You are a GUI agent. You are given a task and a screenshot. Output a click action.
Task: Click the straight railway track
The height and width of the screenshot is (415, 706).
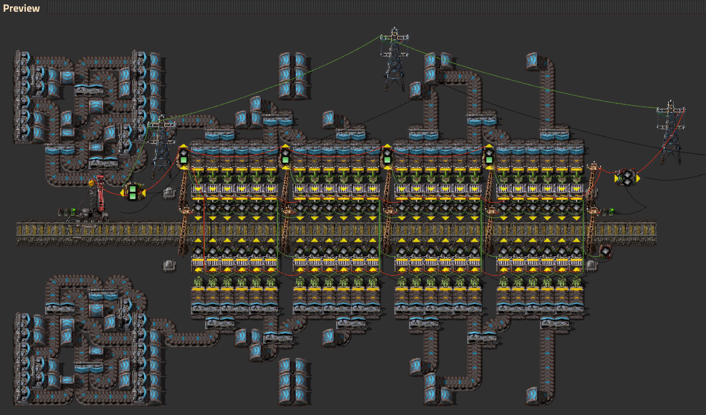click(x=336, y=233)
